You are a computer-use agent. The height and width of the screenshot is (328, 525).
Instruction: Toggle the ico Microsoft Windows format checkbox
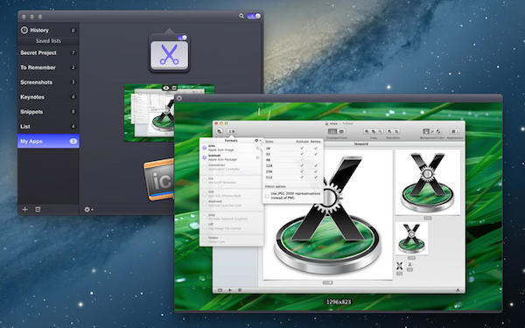(204, 181)
